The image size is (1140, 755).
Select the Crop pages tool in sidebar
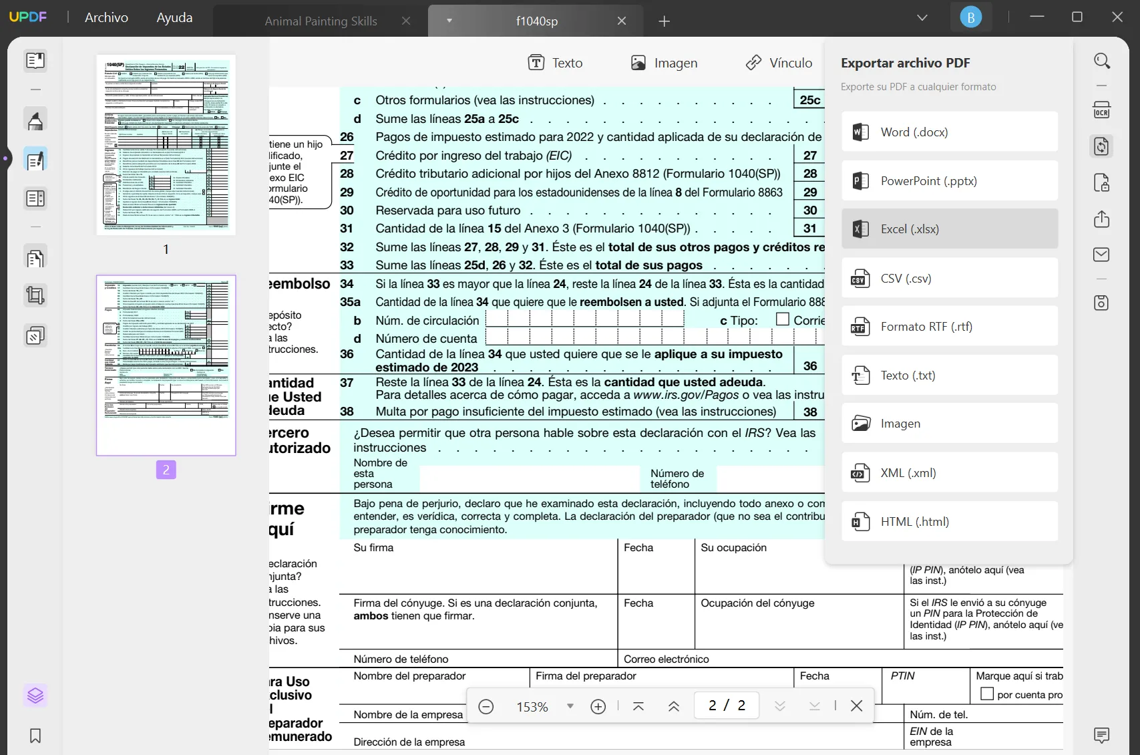coord(35,295)
